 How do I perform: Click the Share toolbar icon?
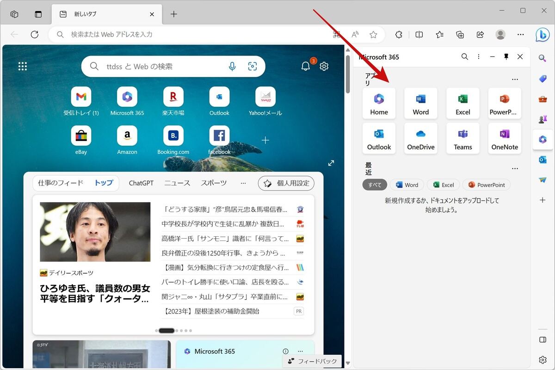point(480,35)
